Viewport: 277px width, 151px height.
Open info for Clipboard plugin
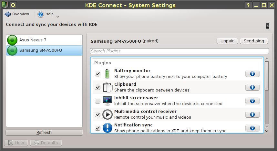[x=252, y=87]
